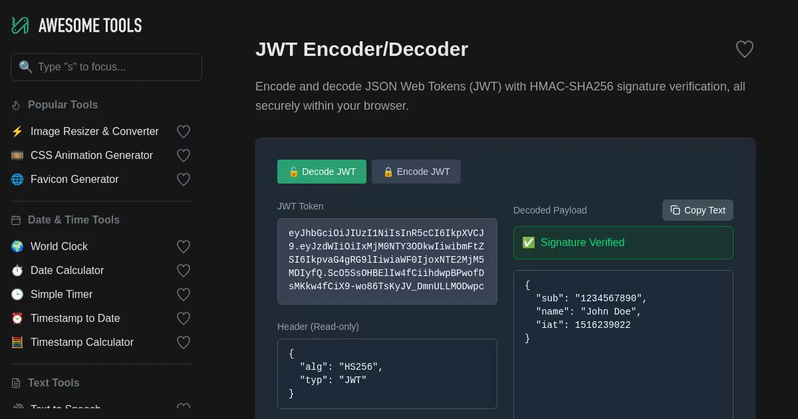The height and width of the screenshot is (419, 798).
Task: Switch to the Encode JWT tab
Action: tap(416, 172)
